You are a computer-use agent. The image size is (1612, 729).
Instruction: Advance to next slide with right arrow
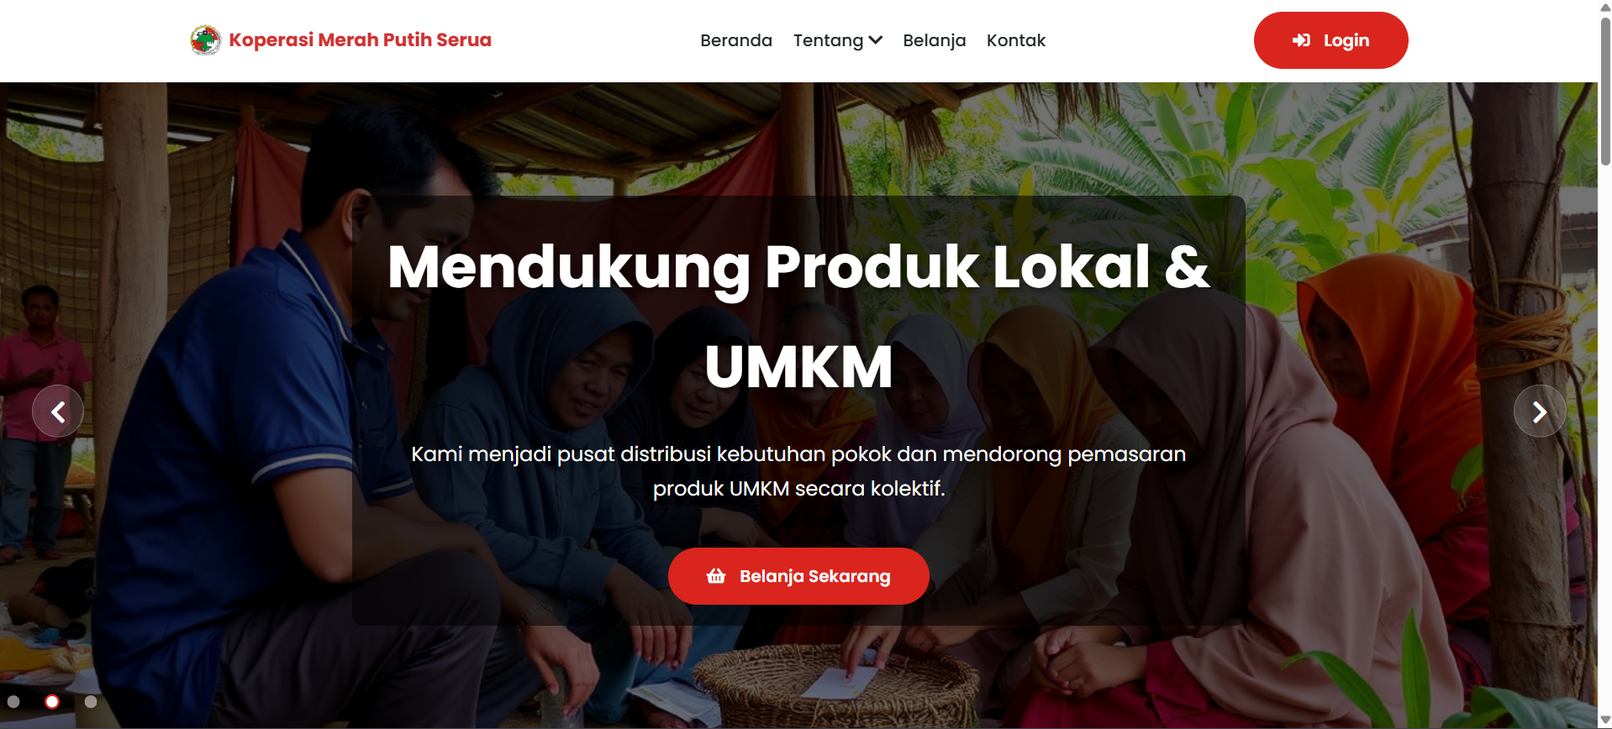(x=1540, y=412)
